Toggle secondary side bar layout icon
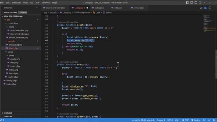217x122 pixels. point(196,3)
